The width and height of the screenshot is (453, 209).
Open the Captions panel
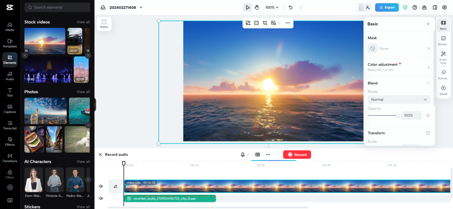point(10,109)
